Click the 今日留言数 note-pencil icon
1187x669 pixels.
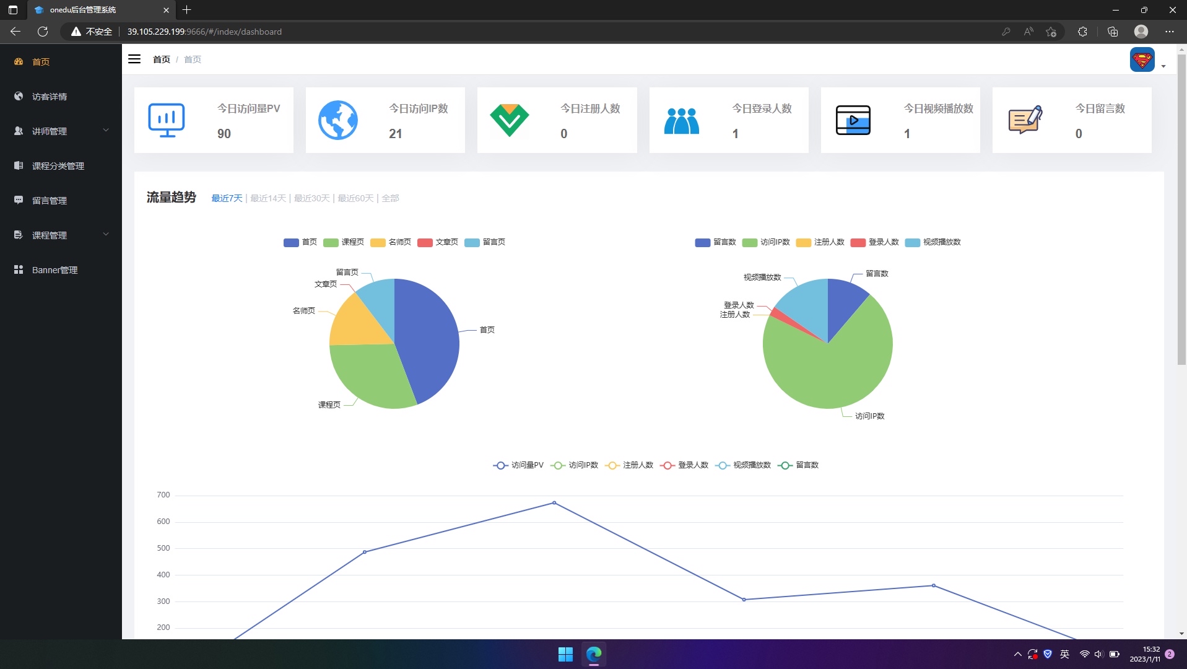point(1025,120)
